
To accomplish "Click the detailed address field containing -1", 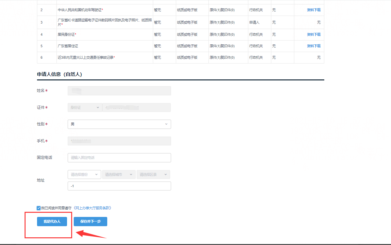I will 119,186.
